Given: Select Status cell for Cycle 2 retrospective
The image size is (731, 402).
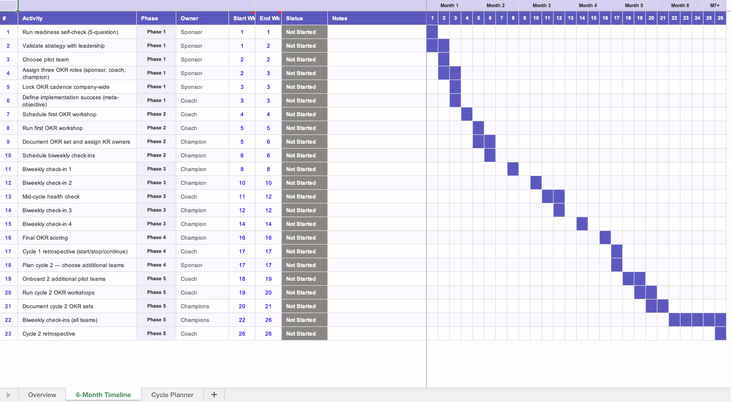Looking at the screenshot, I should [x=305, y=334].
